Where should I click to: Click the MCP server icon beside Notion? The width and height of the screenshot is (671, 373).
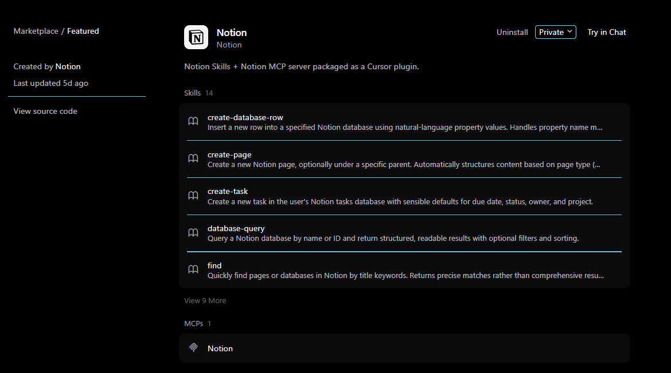pos(193,348)
